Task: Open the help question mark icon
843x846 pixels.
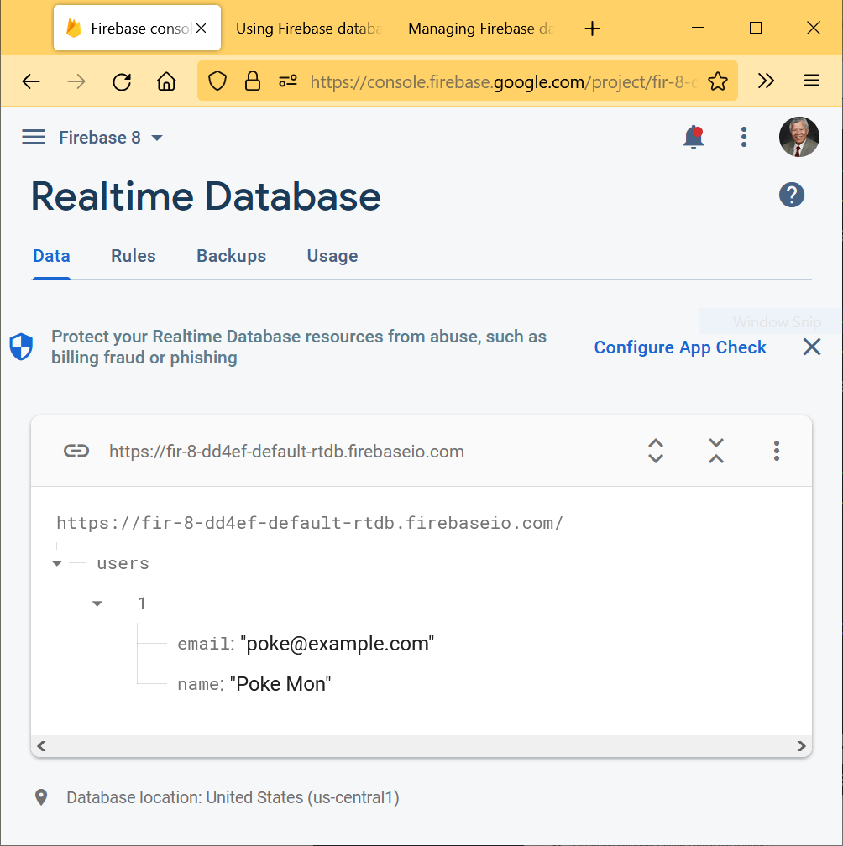Action: (792, 195)
